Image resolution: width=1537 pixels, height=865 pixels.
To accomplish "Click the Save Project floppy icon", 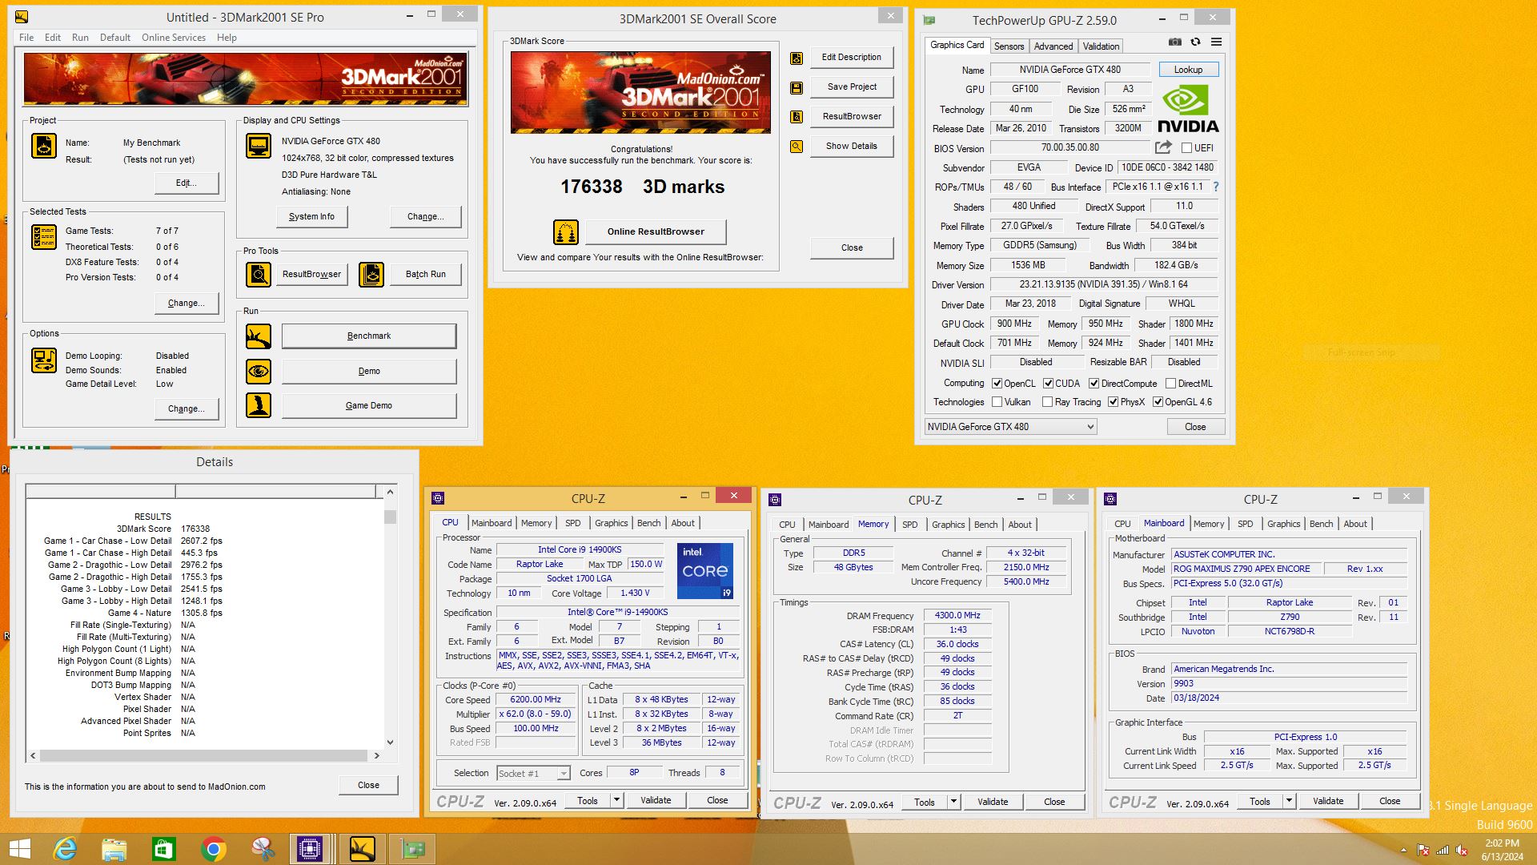I will point(797,87).
